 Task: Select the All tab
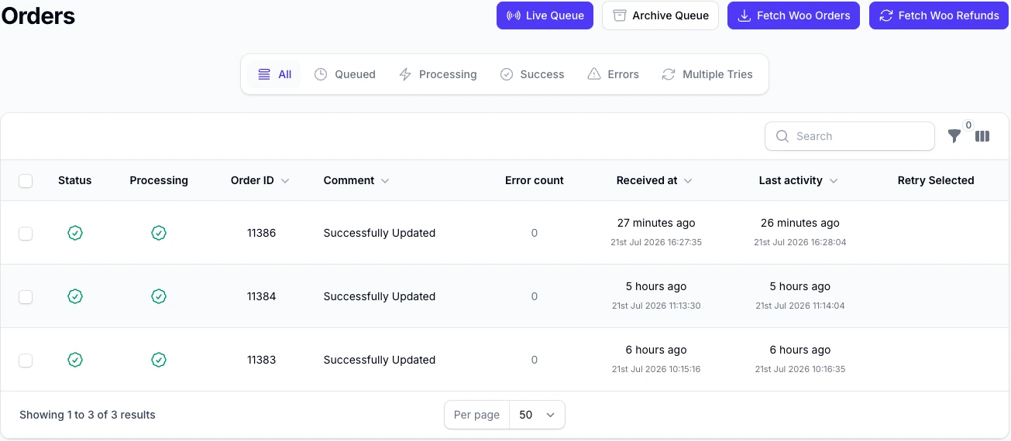274,74
